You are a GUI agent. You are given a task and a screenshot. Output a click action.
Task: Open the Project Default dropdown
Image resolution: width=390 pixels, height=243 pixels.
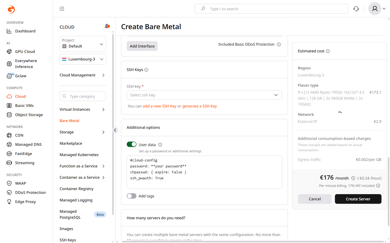click(83, 44)
